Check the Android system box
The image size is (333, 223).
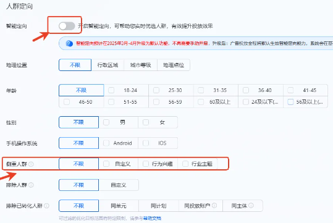click(x=106, y=143)
